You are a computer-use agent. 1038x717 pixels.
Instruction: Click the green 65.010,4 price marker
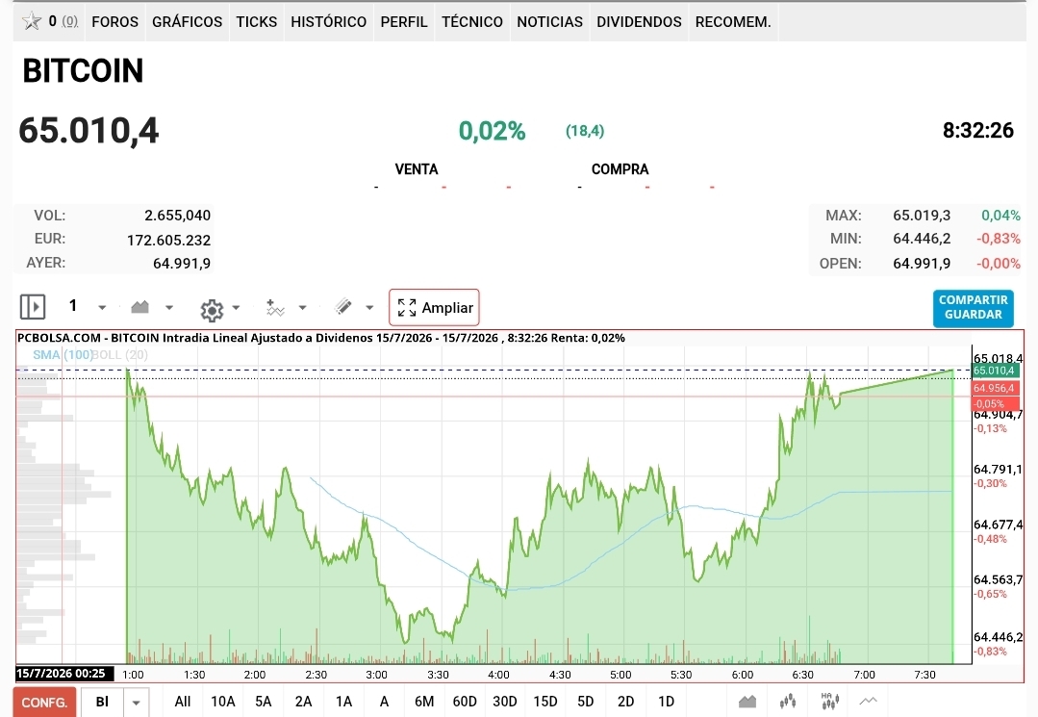[995, 371]
